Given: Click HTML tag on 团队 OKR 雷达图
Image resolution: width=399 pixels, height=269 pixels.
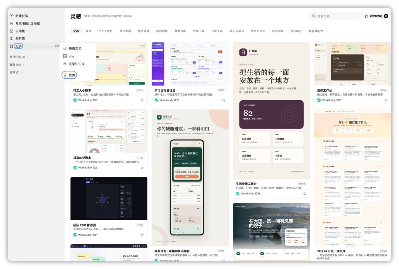Looking at the screenshot, I should 140,225.
